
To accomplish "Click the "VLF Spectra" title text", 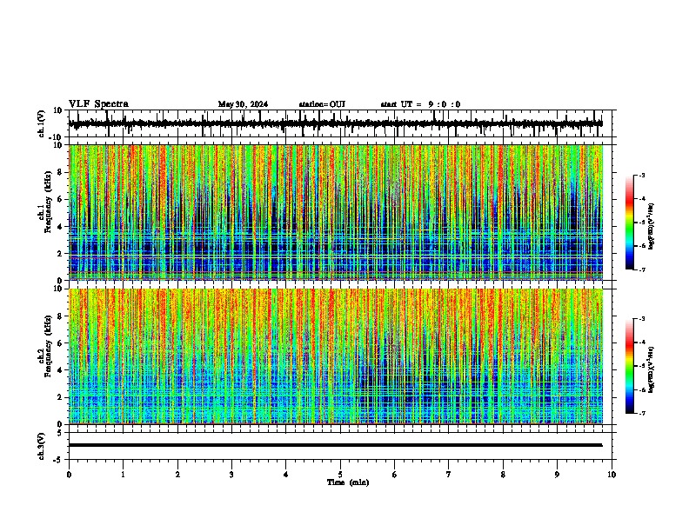I will (x=98, y=104).
